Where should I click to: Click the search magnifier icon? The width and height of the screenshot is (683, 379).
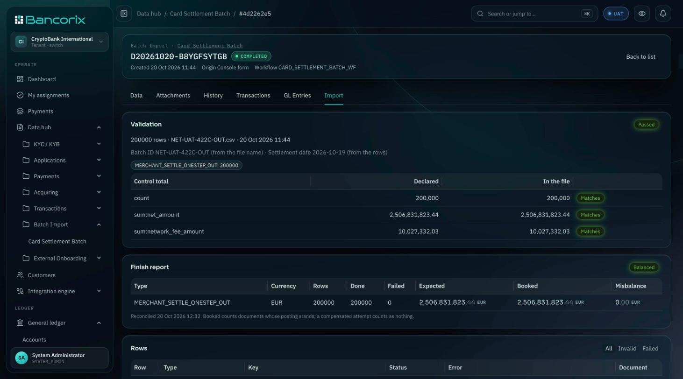(480, 14)
